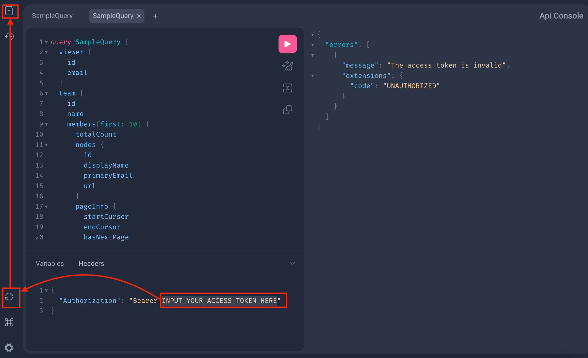
Task: Click the query keyword on line 1
Action: click(61, 42)
